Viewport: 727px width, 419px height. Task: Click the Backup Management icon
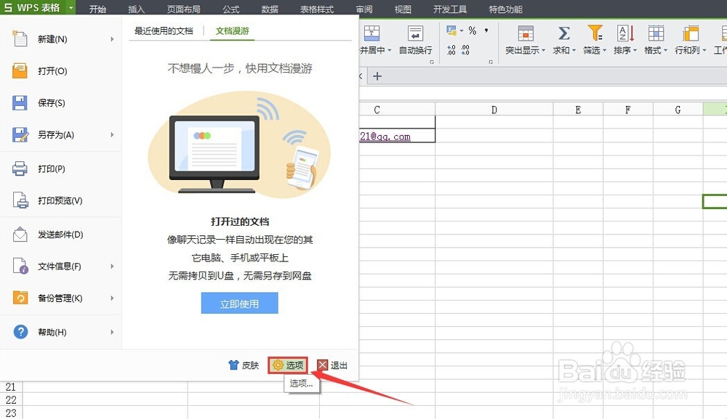(x=20, y=298)
